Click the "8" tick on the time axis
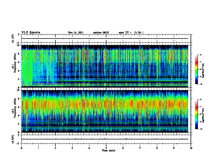Screen dimensions: 215x166 157,148
